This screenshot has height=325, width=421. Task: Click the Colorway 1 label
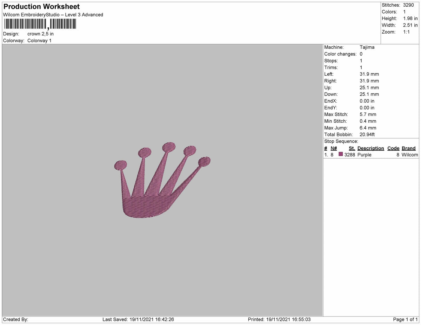40,40
